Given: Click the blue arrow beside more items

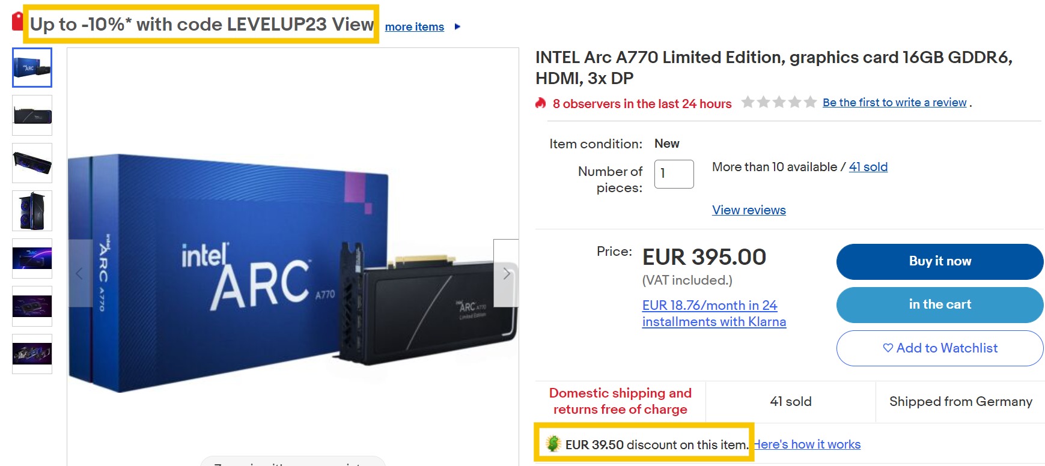Looking at the screenshot, I should [x=457, y=27].
